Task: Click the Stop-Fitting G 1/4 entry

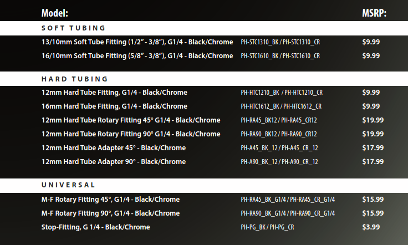Action: [x=95, y=227]
